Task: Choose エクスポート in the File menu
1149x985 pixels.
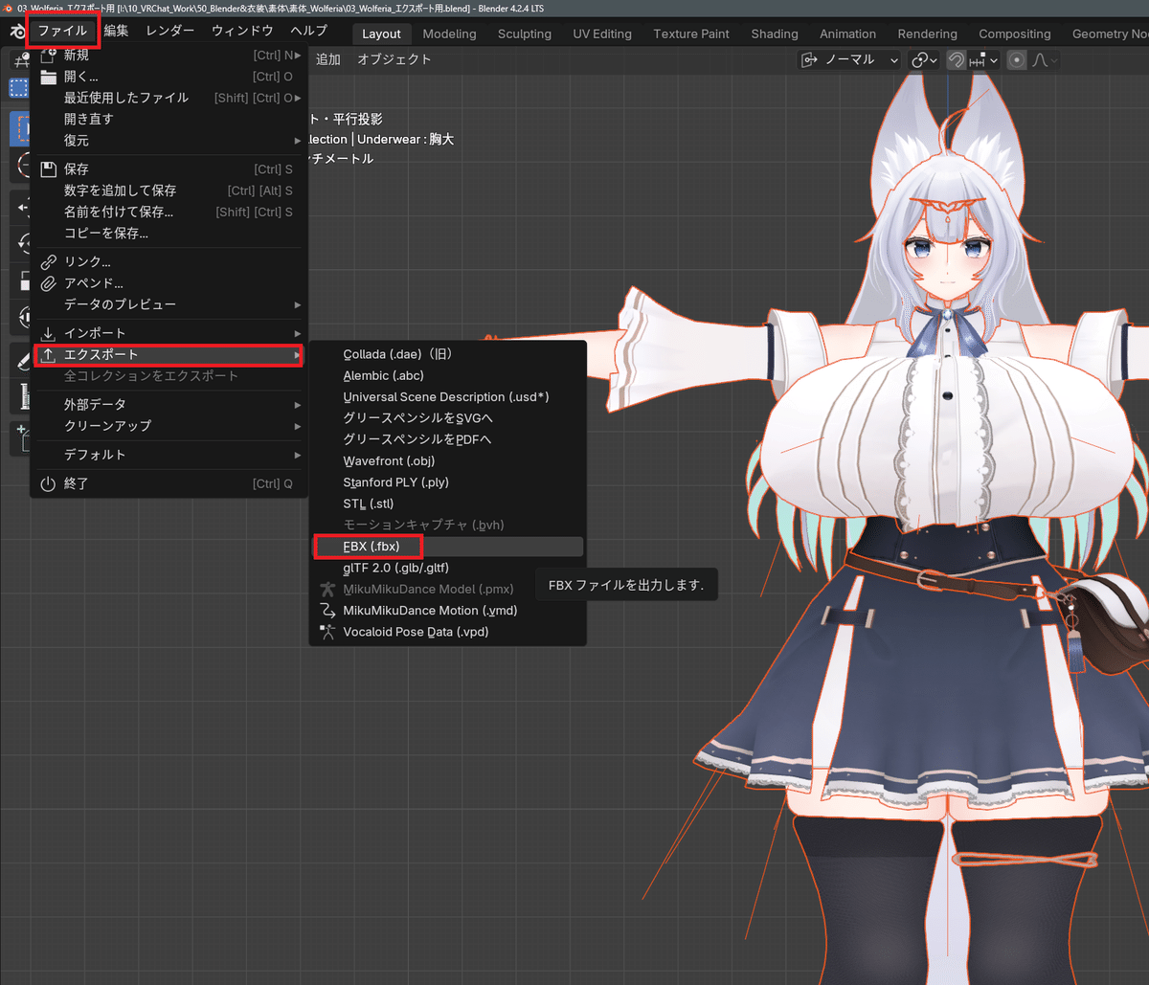Action: pos(169,354)
